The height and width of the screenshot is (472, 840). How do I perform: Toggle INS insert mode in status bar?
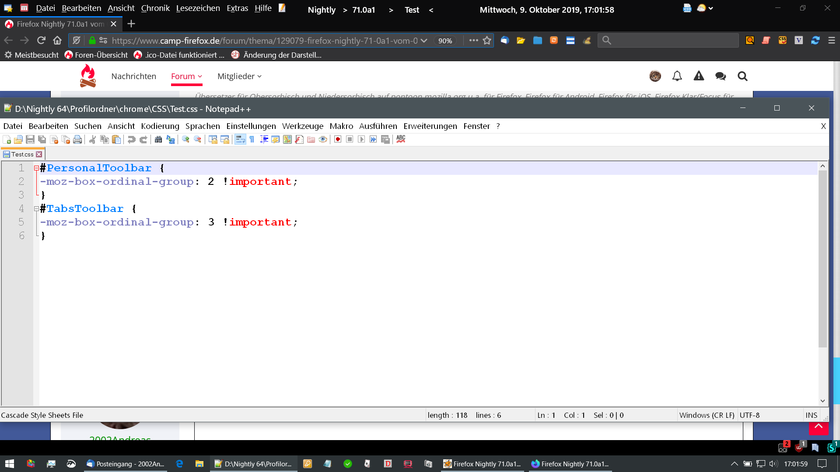[x=811, y=415]
